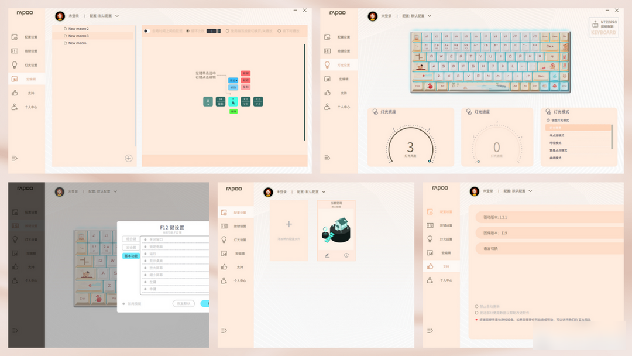Expand the profile dropdown in the lighting window
Screen dimensions: 632x356
click(430, 16)
